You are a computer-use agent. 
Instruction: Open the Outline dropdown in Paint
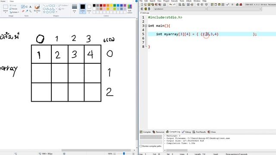63,6
